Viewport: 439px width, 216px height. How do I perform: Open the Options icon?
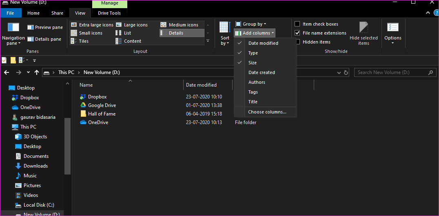392,27
